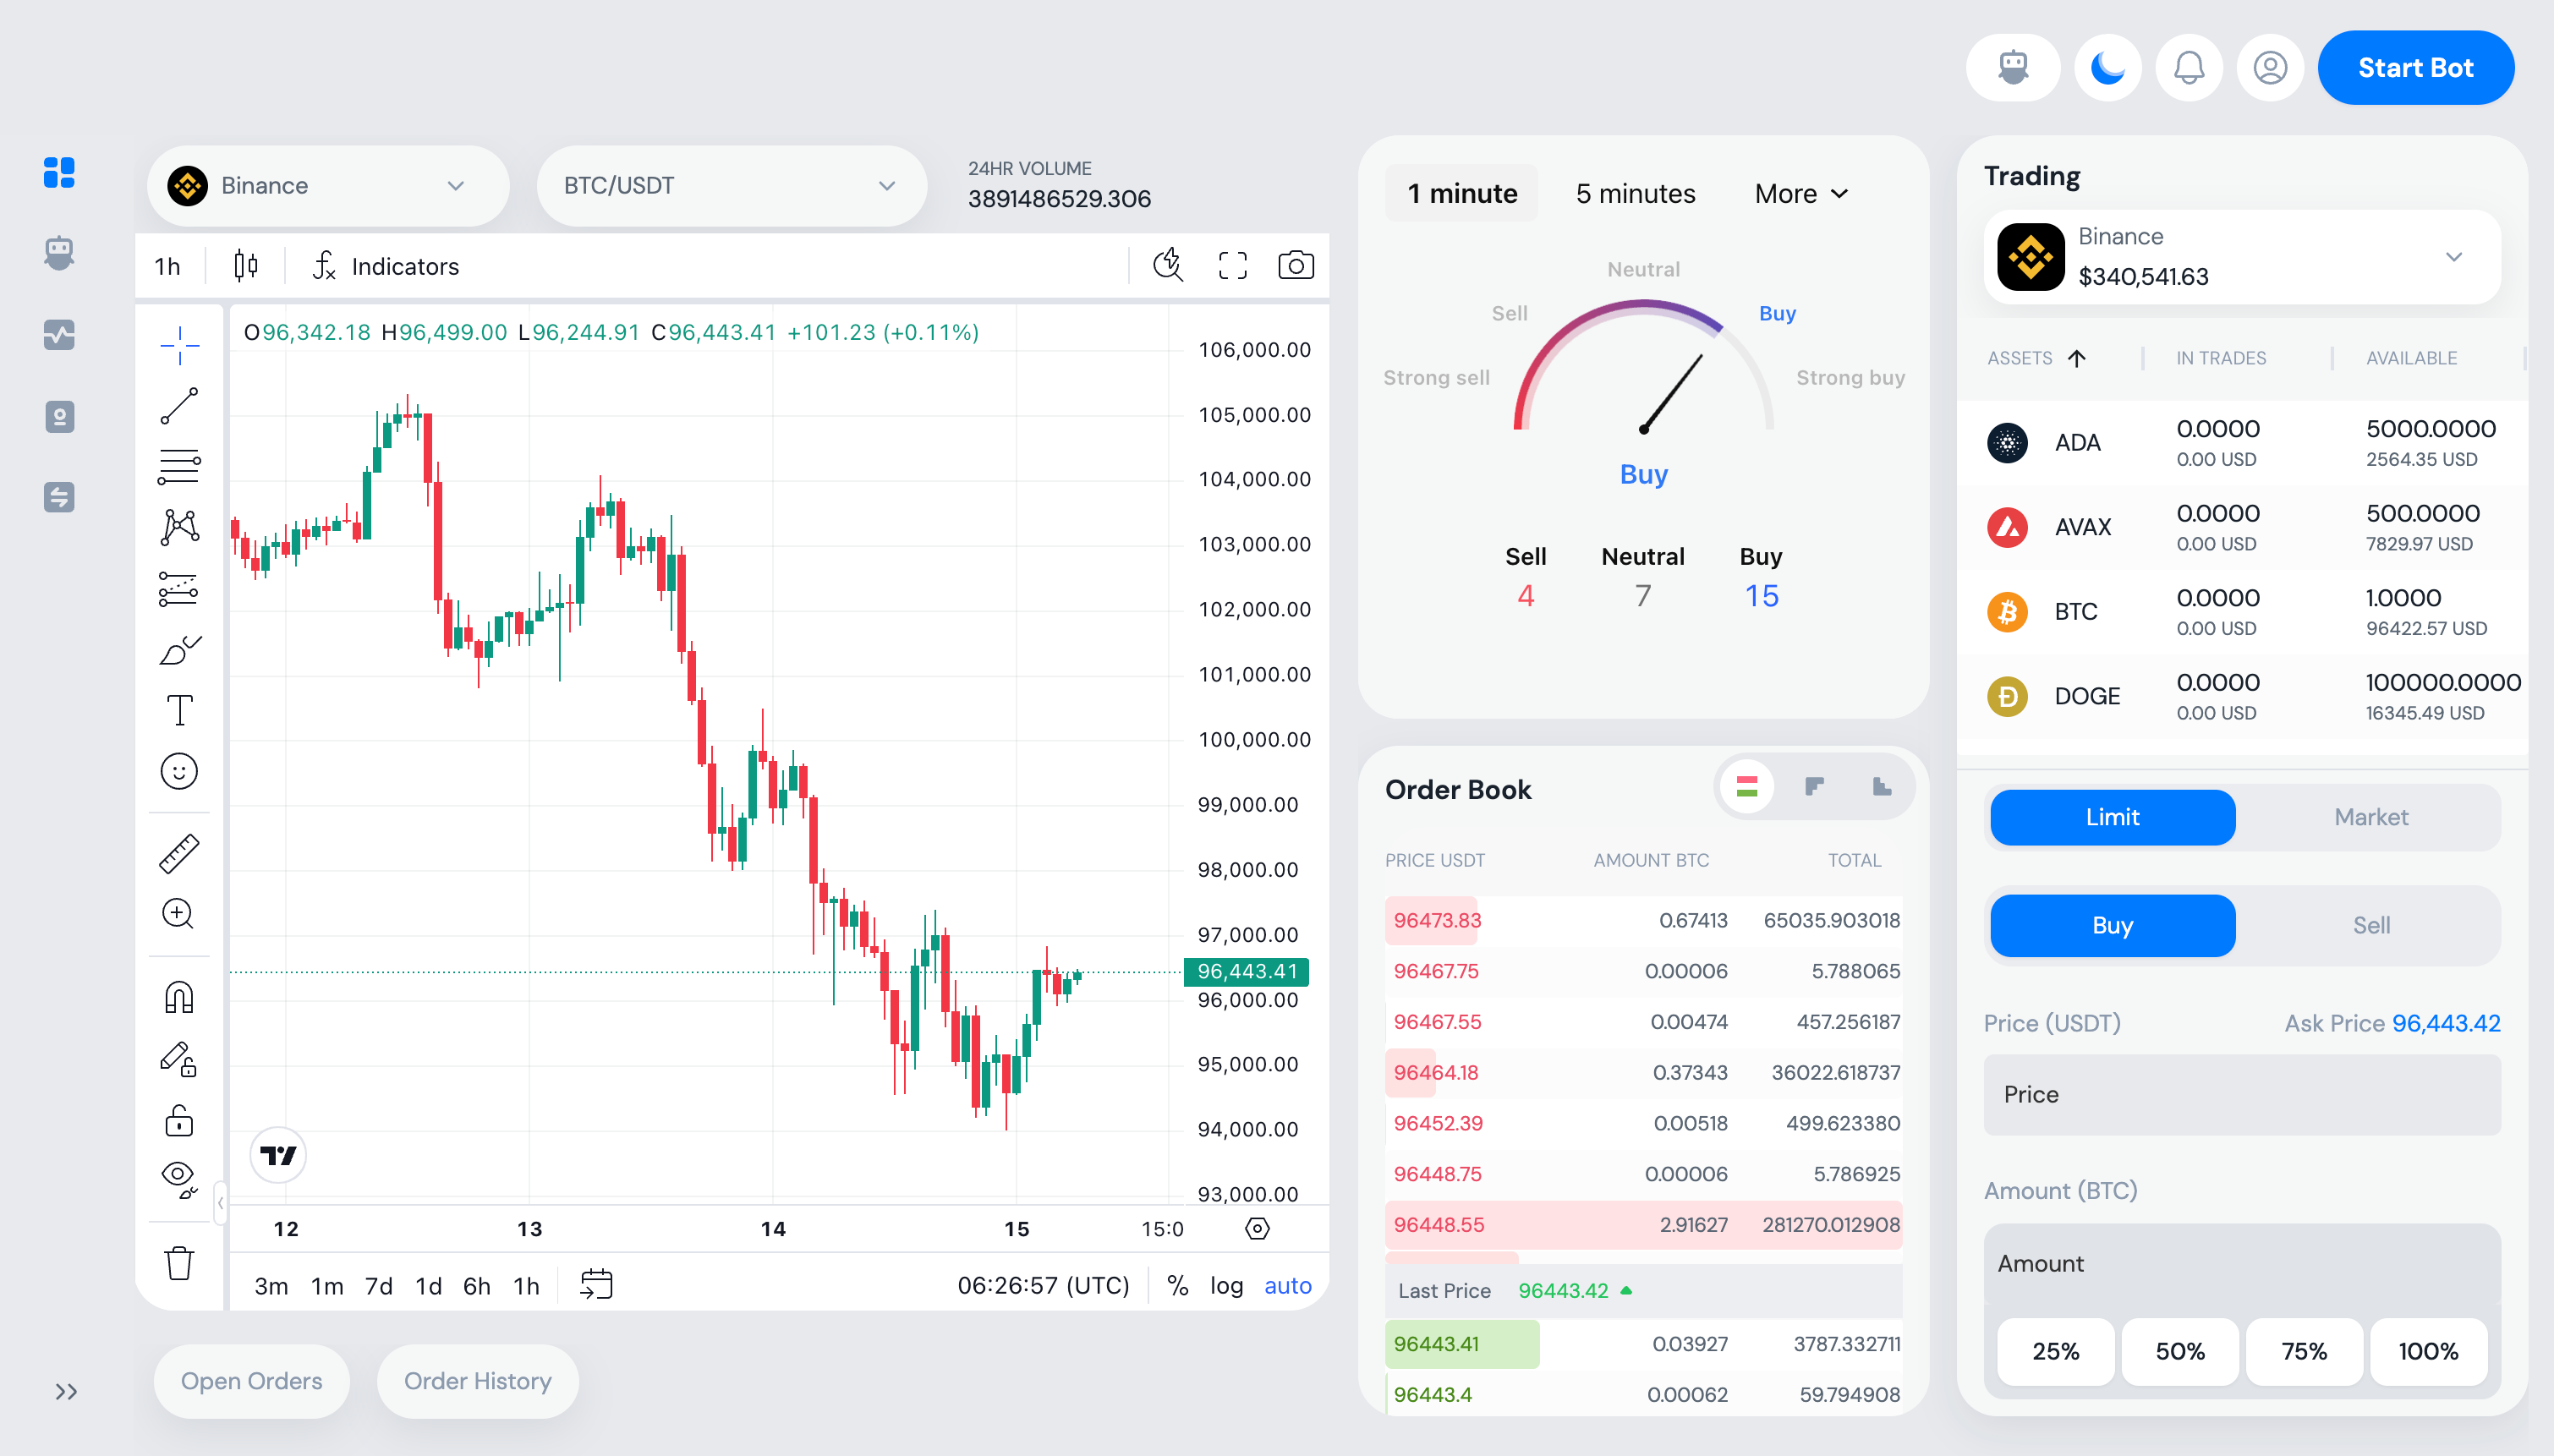
Task: Click the Price input field
Action: [2241, 1094]
